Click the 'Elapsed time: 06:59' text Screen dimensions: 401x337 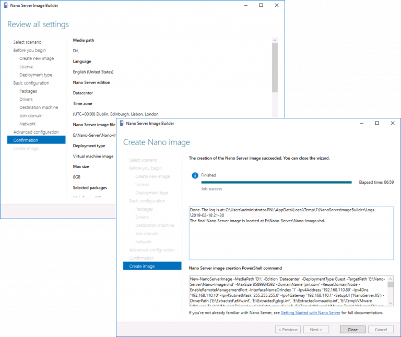coord(376,183)
